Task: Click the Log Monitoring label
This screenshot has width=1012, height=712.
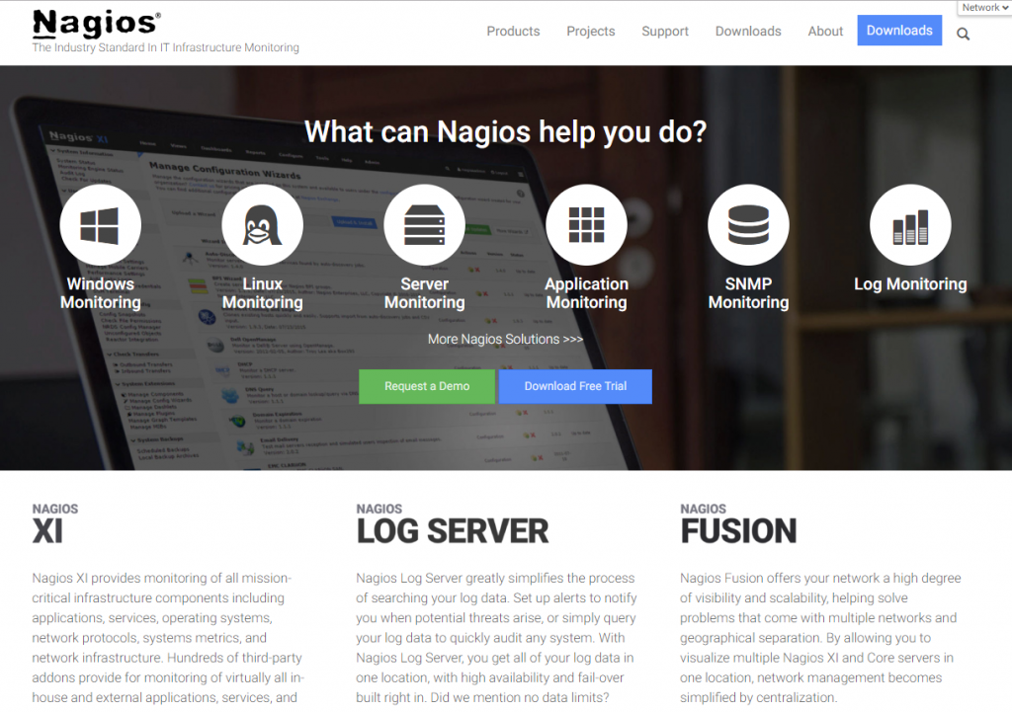Action: tap(910, 284)
